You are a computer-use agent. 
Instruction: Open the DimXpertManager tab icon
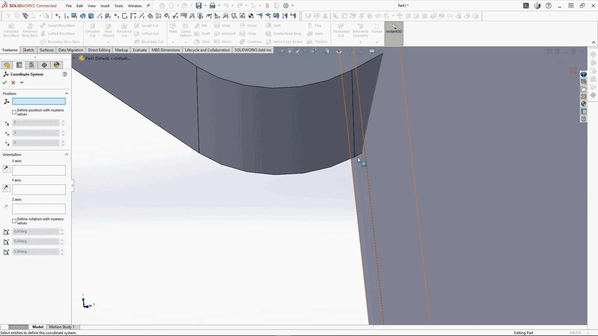(44, 65)
